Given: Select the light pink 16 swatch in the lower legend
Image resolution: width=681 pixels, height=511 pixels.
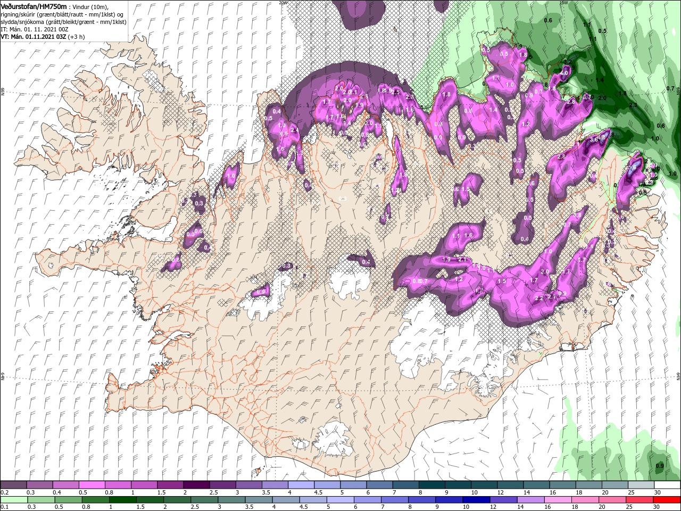Looking at the screenshot, I should click(558, 500).
